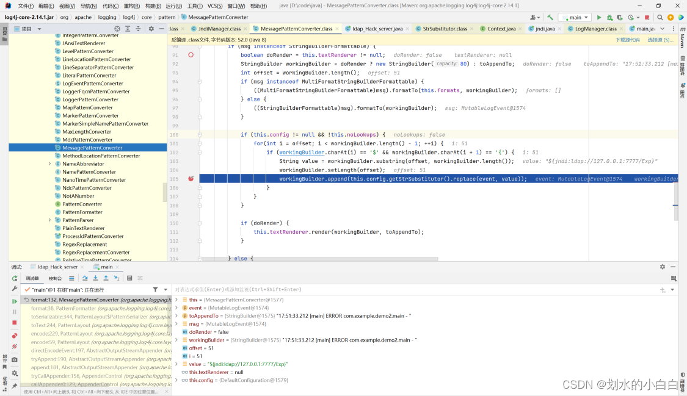The width and height of the screenshot is (687, 396).
Task: Step into in debugger
Action: click(x=95, y=278)
